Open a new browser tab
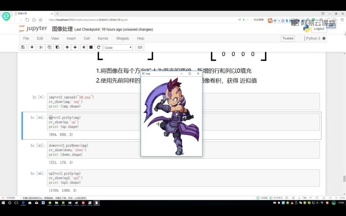 click(57, 13)
